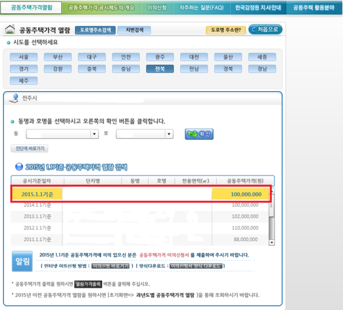
Task: Switch to 도로명주소검색 tab
Action: tap(95, 30)
